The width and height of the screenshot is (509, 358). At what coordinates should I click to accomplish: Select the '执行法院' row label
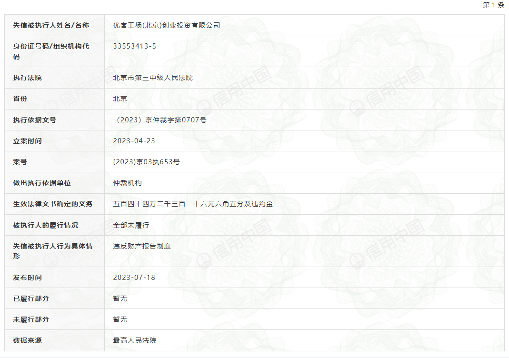point(27,78)
